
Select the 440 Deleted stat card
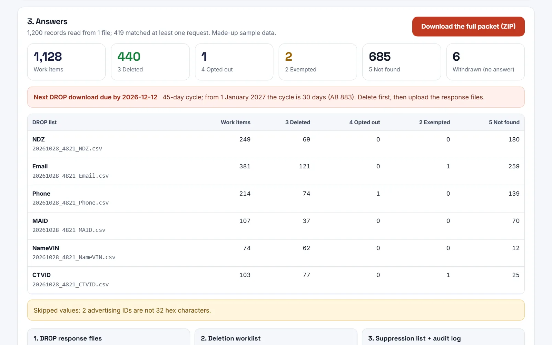tap(150, 62)
